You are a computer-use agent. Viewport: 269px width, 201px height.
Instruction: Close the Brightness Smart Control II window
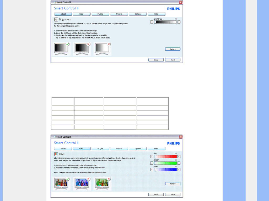click(x=181, y=2)
